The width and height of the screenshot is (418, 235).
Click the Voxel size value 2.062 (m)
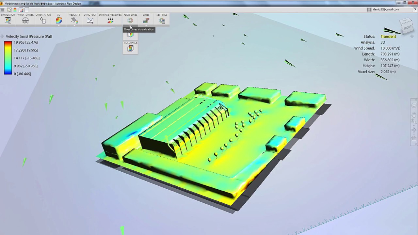pos(388,72)
